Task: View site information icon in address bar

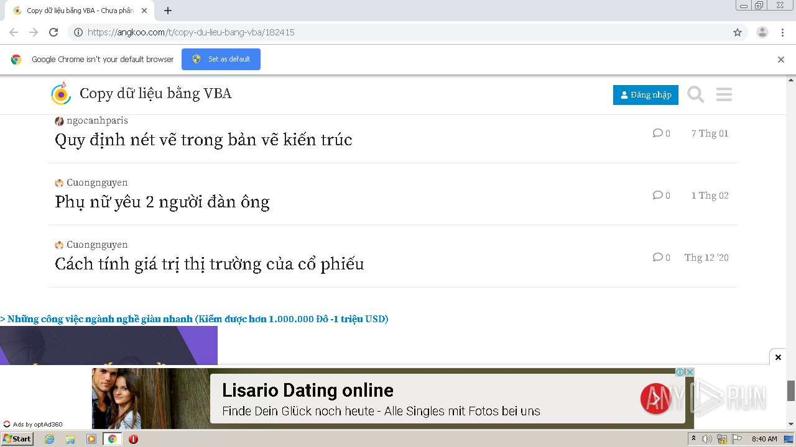Action: [x=78, y=32]
